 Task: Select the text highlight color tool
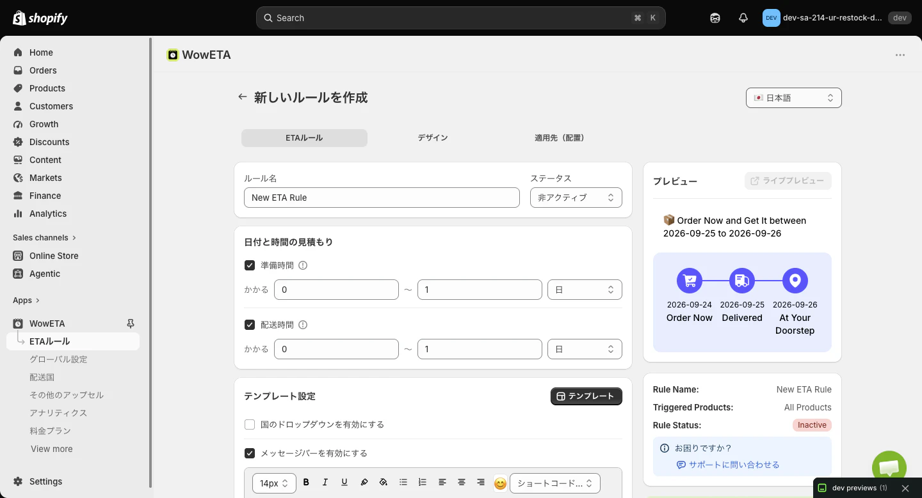[x=364, y=483]
